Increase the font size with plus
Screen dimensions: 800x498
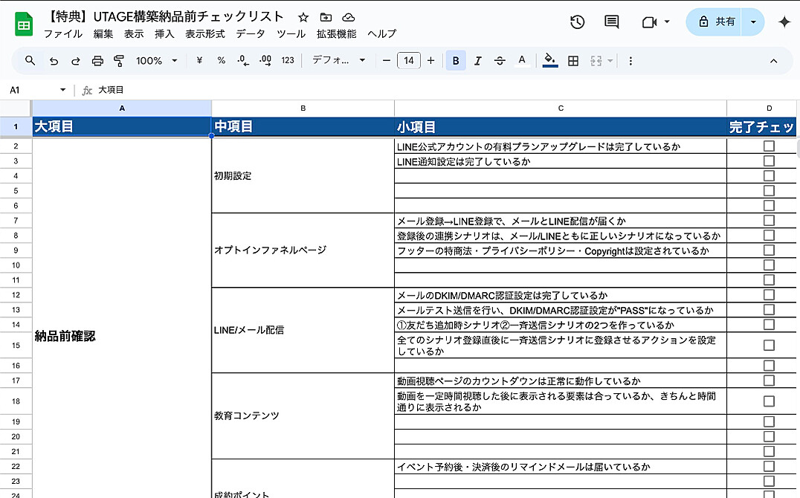tap(430, 61)
